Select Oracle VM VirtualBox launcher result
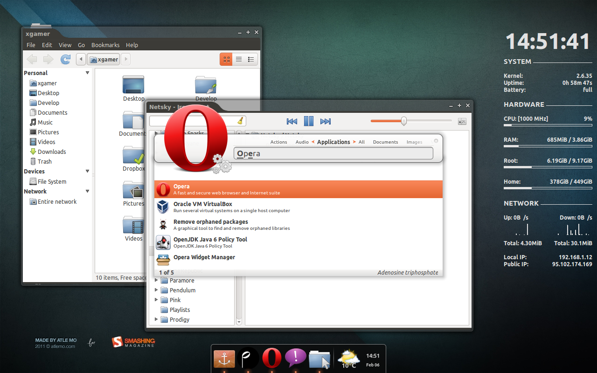 pyautogui.click(x=298, y=207)
